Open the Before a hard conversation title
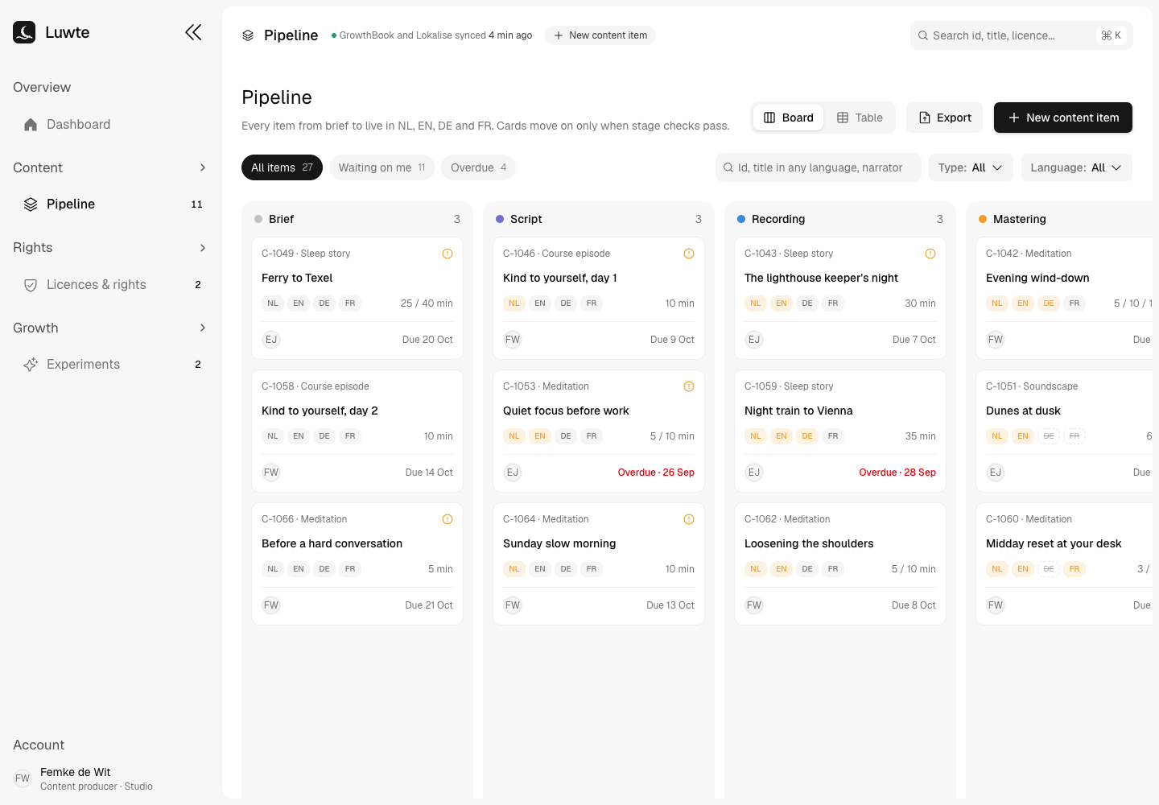Image resolution: width=1159 pixels, height=805 pixels. [332, 543]
